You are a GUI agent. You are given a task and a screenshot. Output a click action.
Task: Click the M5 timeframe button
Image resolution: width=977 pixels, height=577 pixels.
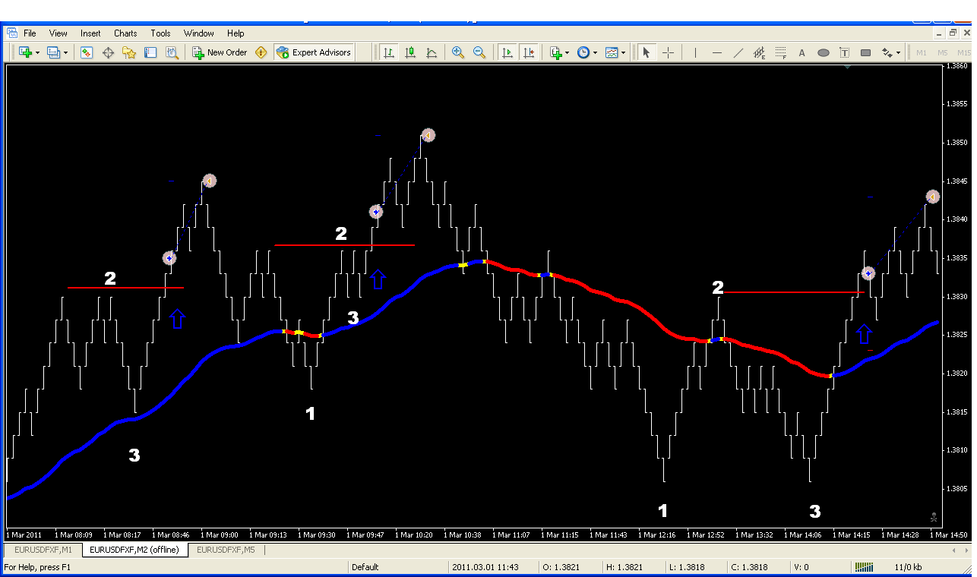pos(943,52)
